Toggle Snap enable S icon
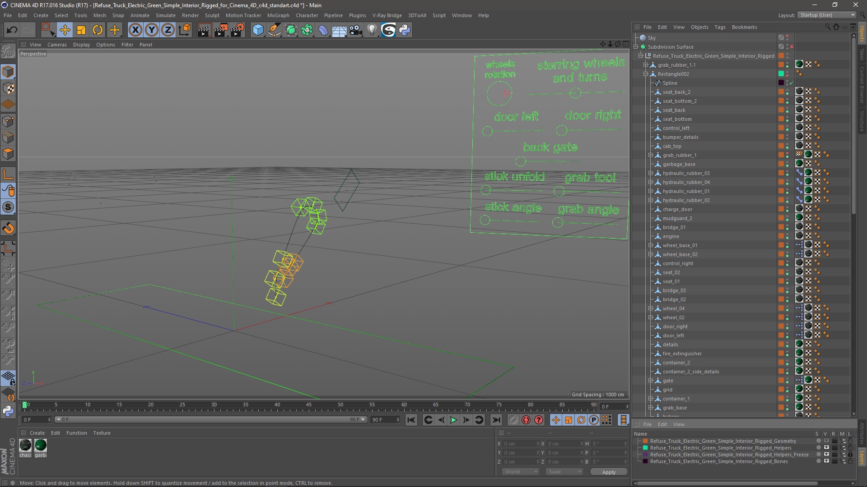The image size is (867, 487). [x=8, y=207]
